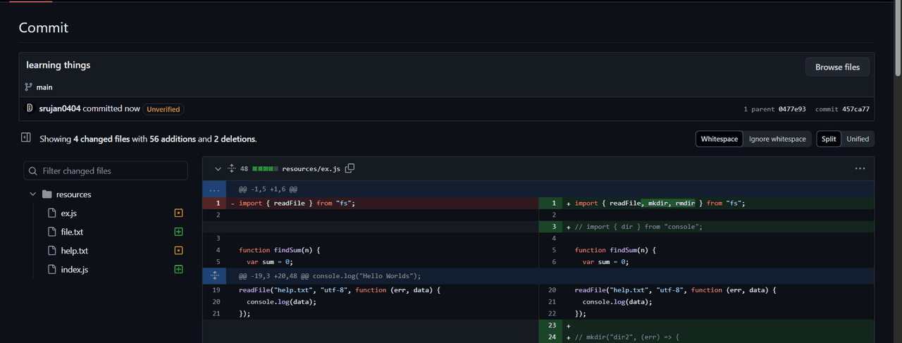
Task: Collapse the ex.js diff with chevron
Action: 218,168
